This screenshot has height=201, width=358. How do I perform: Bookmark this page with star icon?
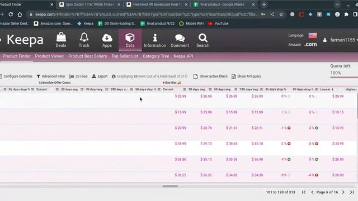pos(281,15)
